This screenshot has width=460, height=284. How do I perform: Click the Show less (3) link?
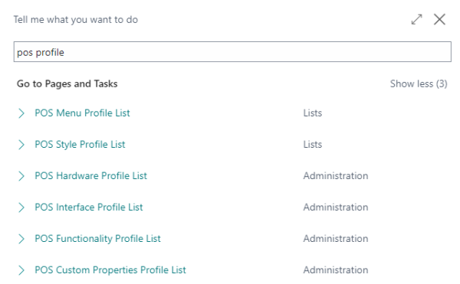pyautogui.click(x=419, y=83)
